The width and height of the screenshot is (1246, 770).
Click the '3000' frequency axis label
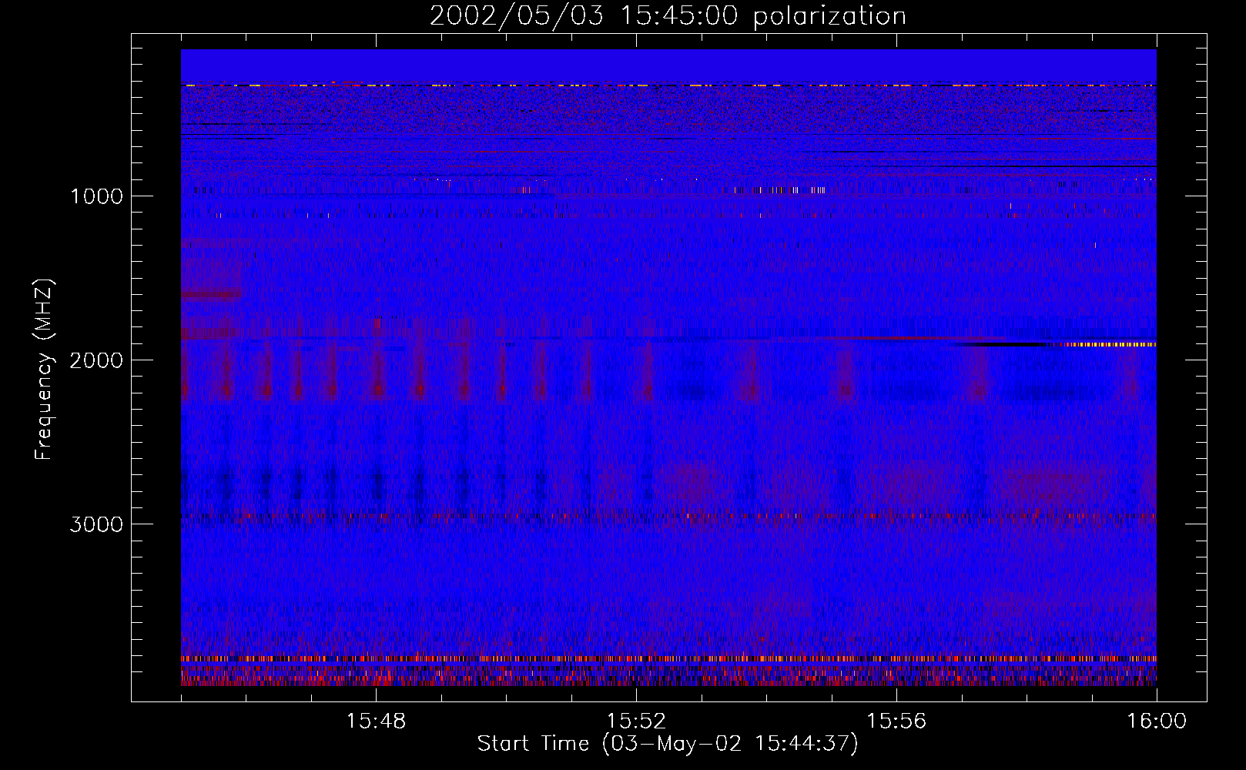pyautogui.click(x=96, y=524)
